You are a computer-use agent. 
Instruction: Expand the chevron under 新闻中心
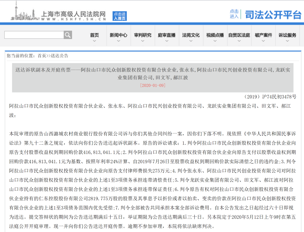click(118, 41)
